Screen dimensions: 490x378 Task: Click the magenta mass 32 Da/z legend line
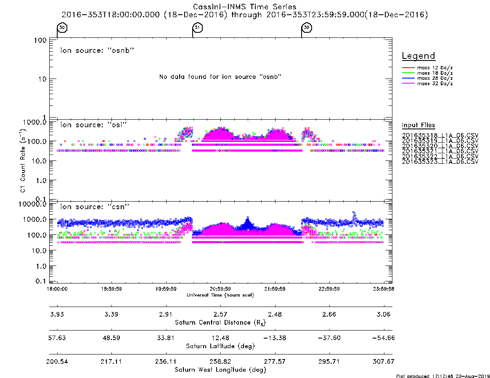(408, 84)
